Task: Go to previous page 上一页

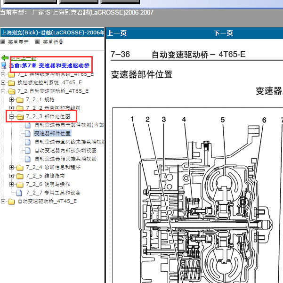Action: [x=117, y=33]
